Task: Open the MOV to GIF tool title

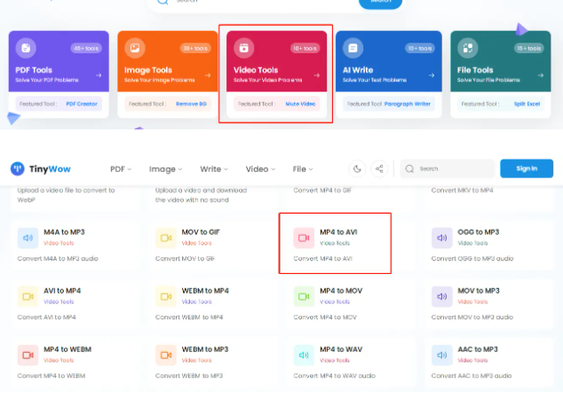Action: pos(201,232)
